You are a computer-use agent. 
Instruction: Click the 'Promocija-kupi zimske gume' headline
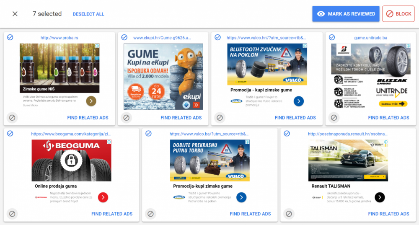202,186
